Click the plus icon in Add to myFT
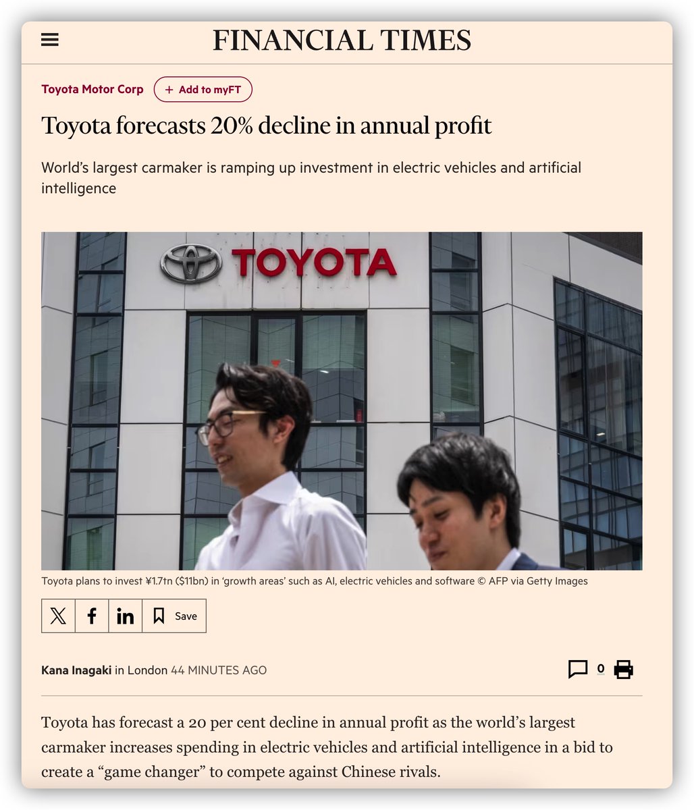Viewport: 694px width, 810px height. pyautogui.click(x=169, y=90)
